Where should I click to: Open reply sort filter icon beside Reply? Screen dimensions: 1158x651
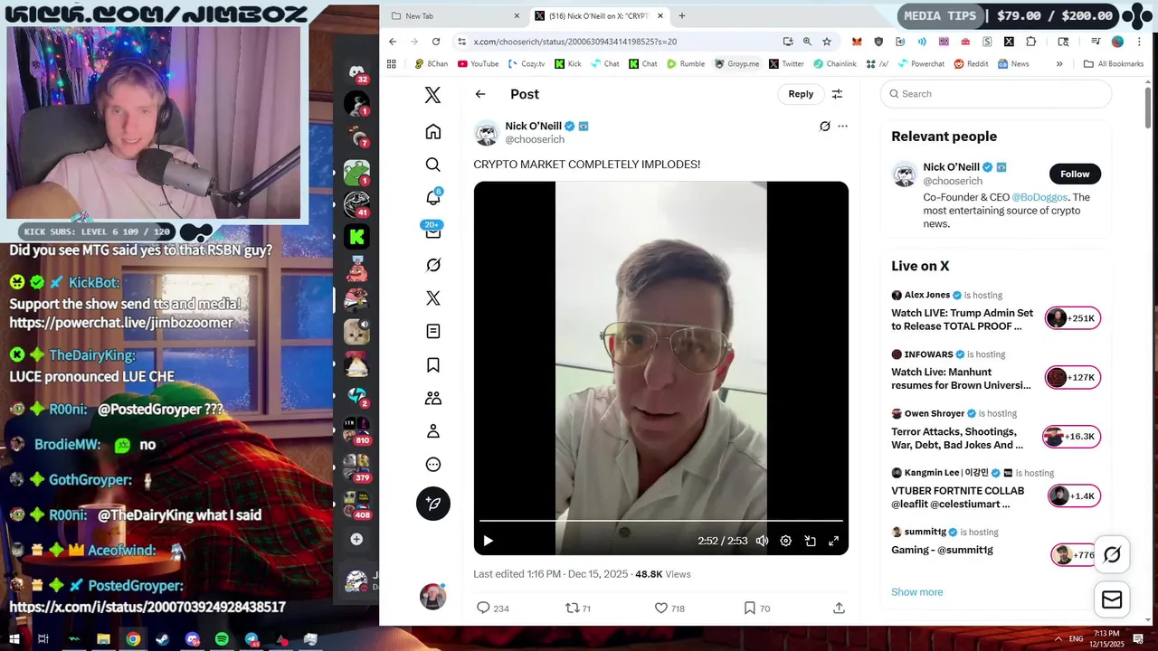(x=837, y=94)
